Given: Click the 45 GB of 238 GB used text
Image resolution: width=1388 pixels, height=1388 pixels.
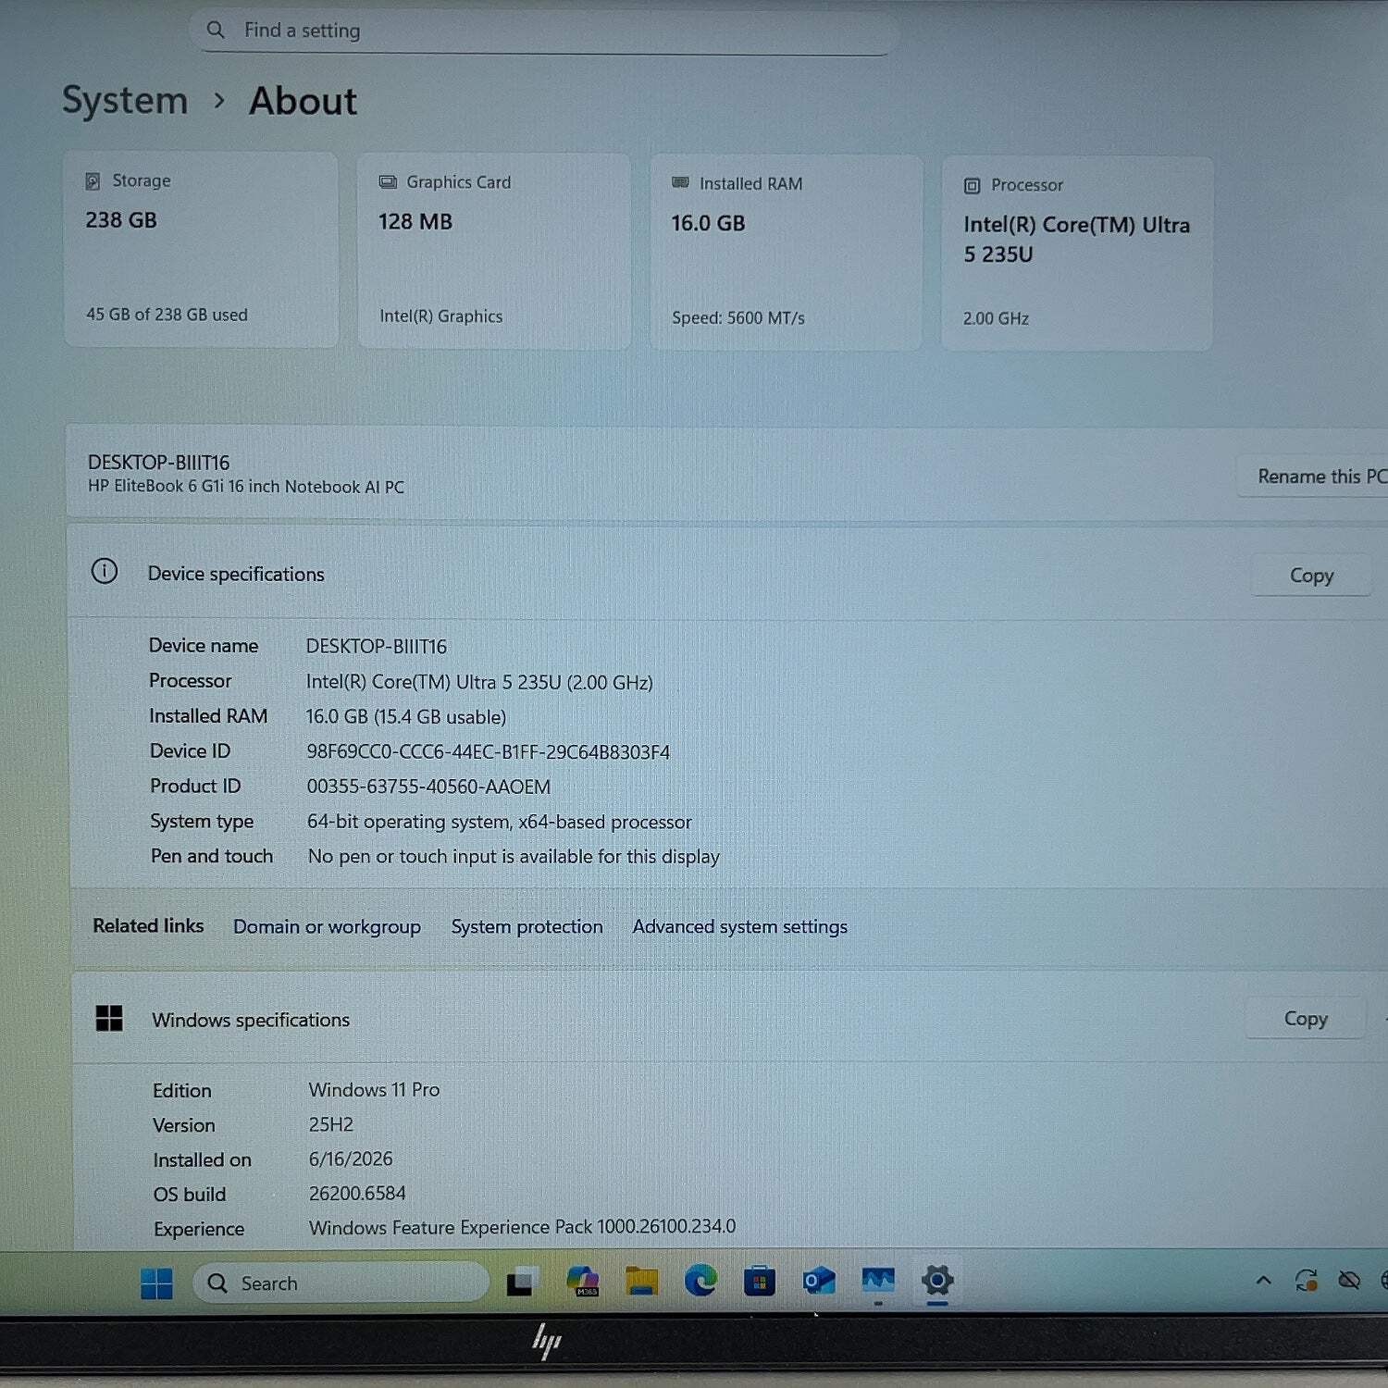Looking at the screenshot, I should click(x=167, y=315).
